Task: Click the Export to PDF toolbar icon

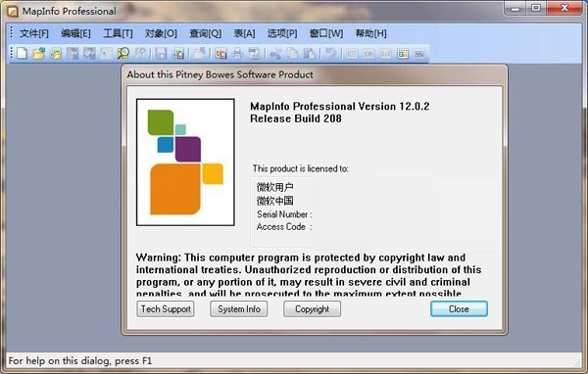Action: point(254,54)
